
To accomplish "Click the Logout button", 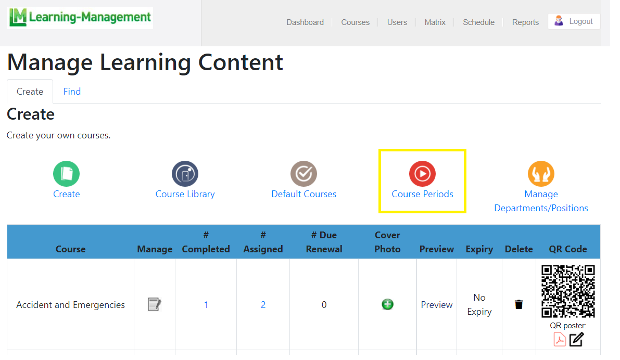I will coord(574,21).
